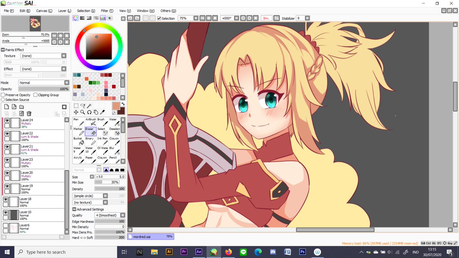Create a new layer folder
459x258 pixels.
coord(21,107)
